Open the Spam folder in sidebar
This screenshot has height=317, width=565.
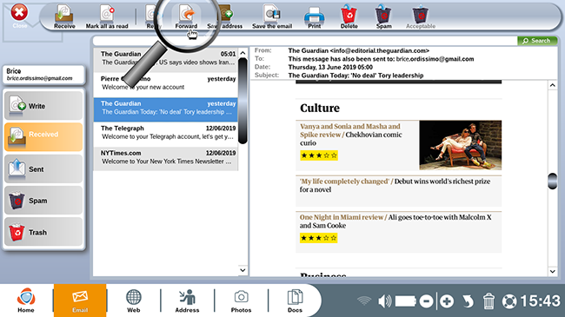(43, 201)
